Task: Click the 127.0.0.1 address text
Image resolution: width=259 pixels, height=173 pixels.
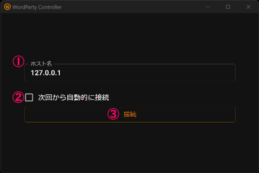Action: coord(46,73)
